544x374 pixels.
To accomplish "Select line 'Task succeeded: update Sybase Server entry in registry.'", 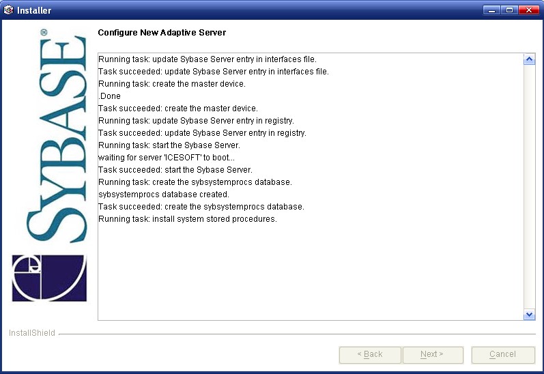I will tap(202, 133).
